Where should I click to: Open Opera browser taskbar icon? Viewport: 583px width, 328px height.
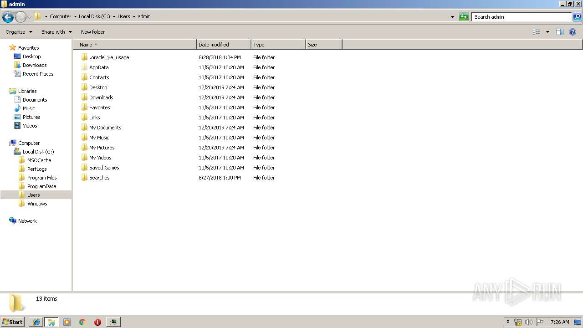tap(97, 322)
